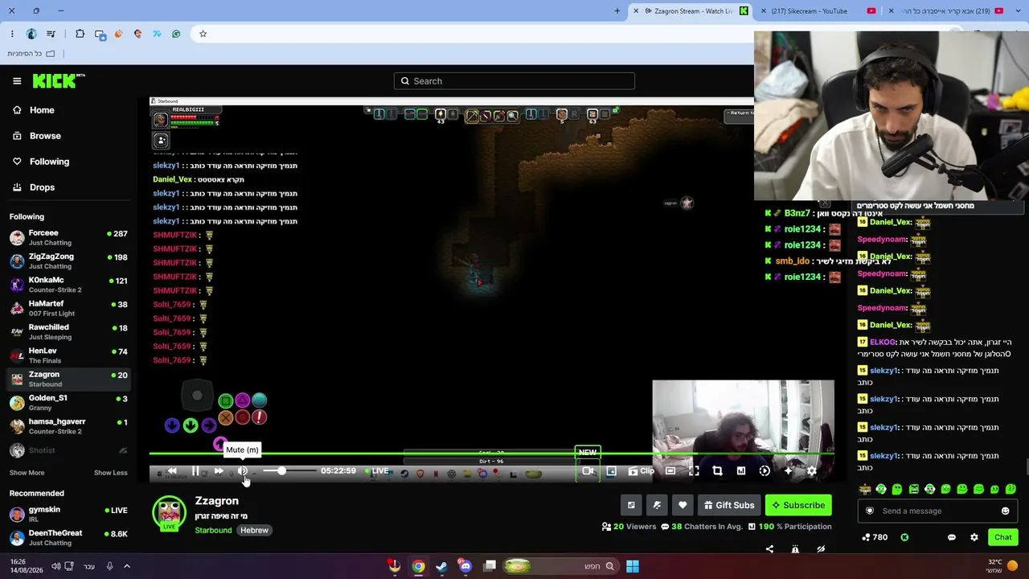Open Chrome from the taskbar
Screen dimensions: 1029x579
(x=419, y=566)
